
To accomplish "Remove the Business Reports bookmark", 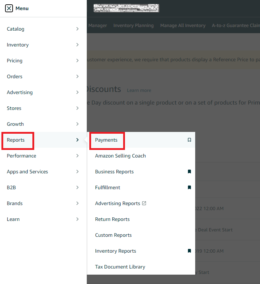I will pos(189,172).
